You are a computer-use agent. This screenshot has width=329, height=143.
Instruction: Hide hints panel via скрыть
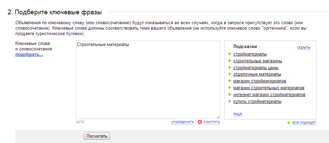[x=304, y=48]
